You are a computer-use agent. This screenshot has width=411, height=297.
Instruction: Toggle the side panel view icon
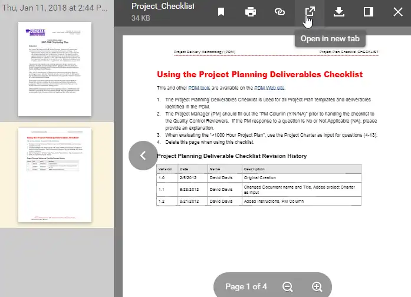pyautogui.click(x=369, y=12)
